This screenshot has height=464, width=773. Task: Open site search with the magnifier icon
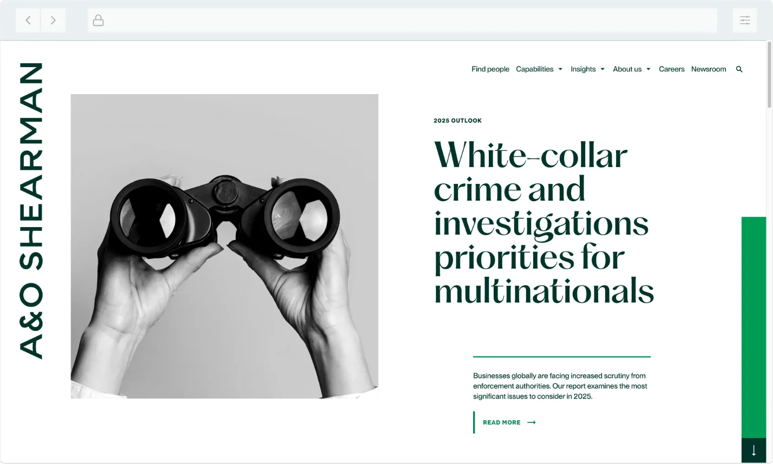click(x=739, y=69)
